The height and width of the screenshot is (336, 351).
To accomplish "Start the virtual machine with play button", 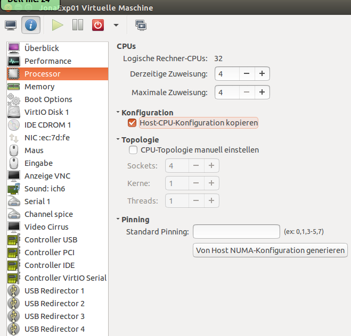I will coord(58,24).
